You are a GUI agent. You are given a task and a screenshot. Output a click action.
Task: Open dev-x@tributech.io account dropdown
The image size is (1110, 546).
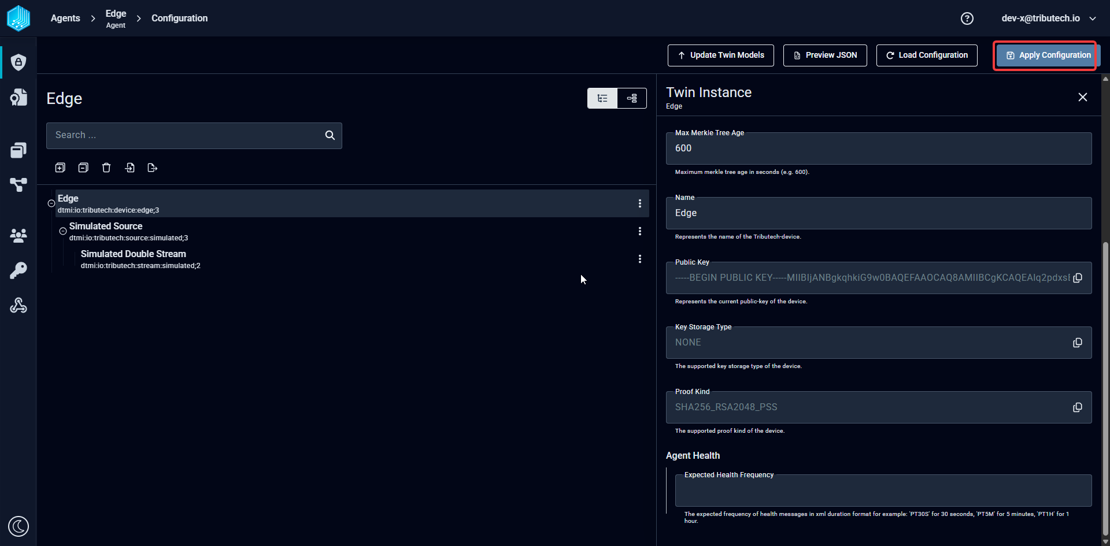pos(1049,18)
